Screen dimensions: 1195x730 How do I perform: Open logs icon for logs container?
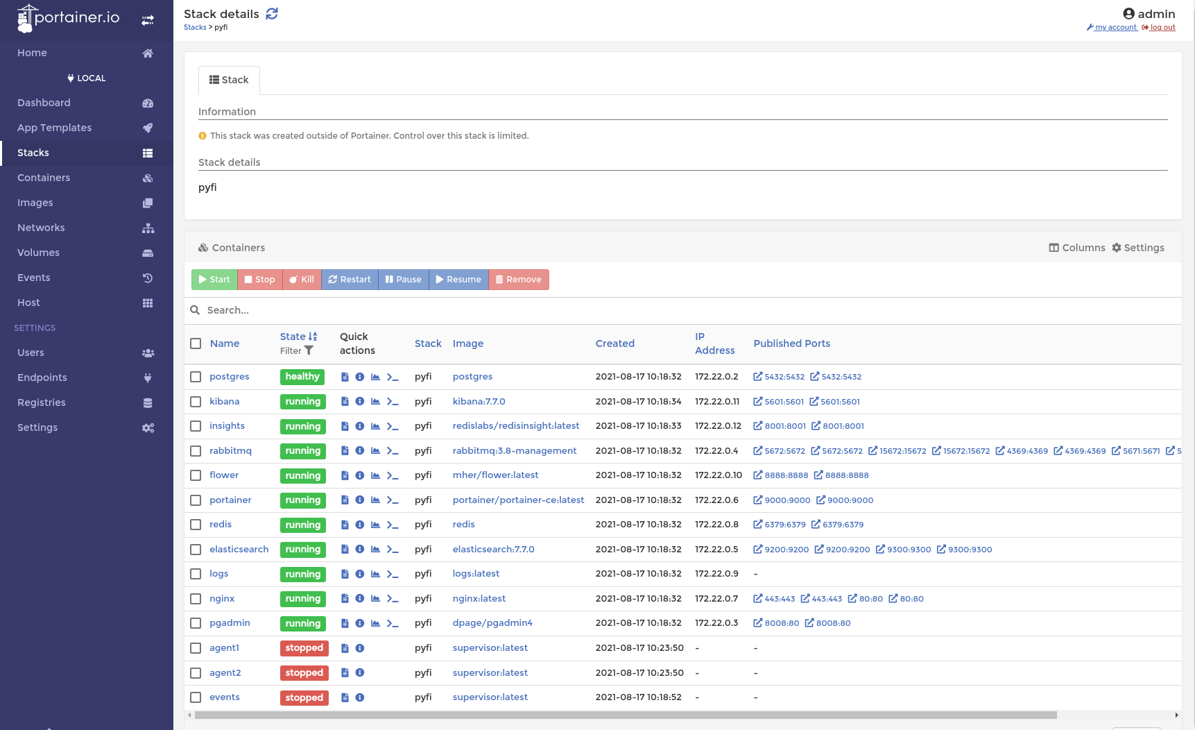[x=345, y=574]
